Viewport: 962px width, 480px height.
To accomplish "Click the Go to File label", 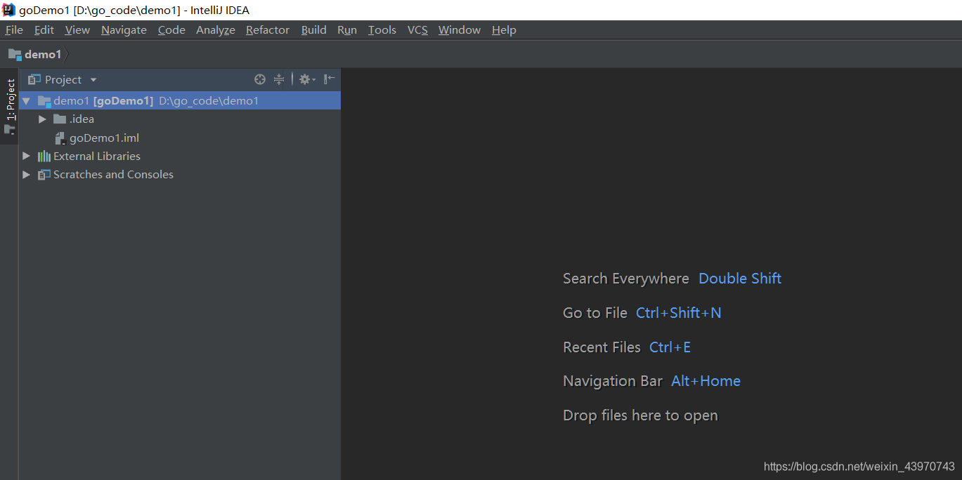I will pos(595,313).
